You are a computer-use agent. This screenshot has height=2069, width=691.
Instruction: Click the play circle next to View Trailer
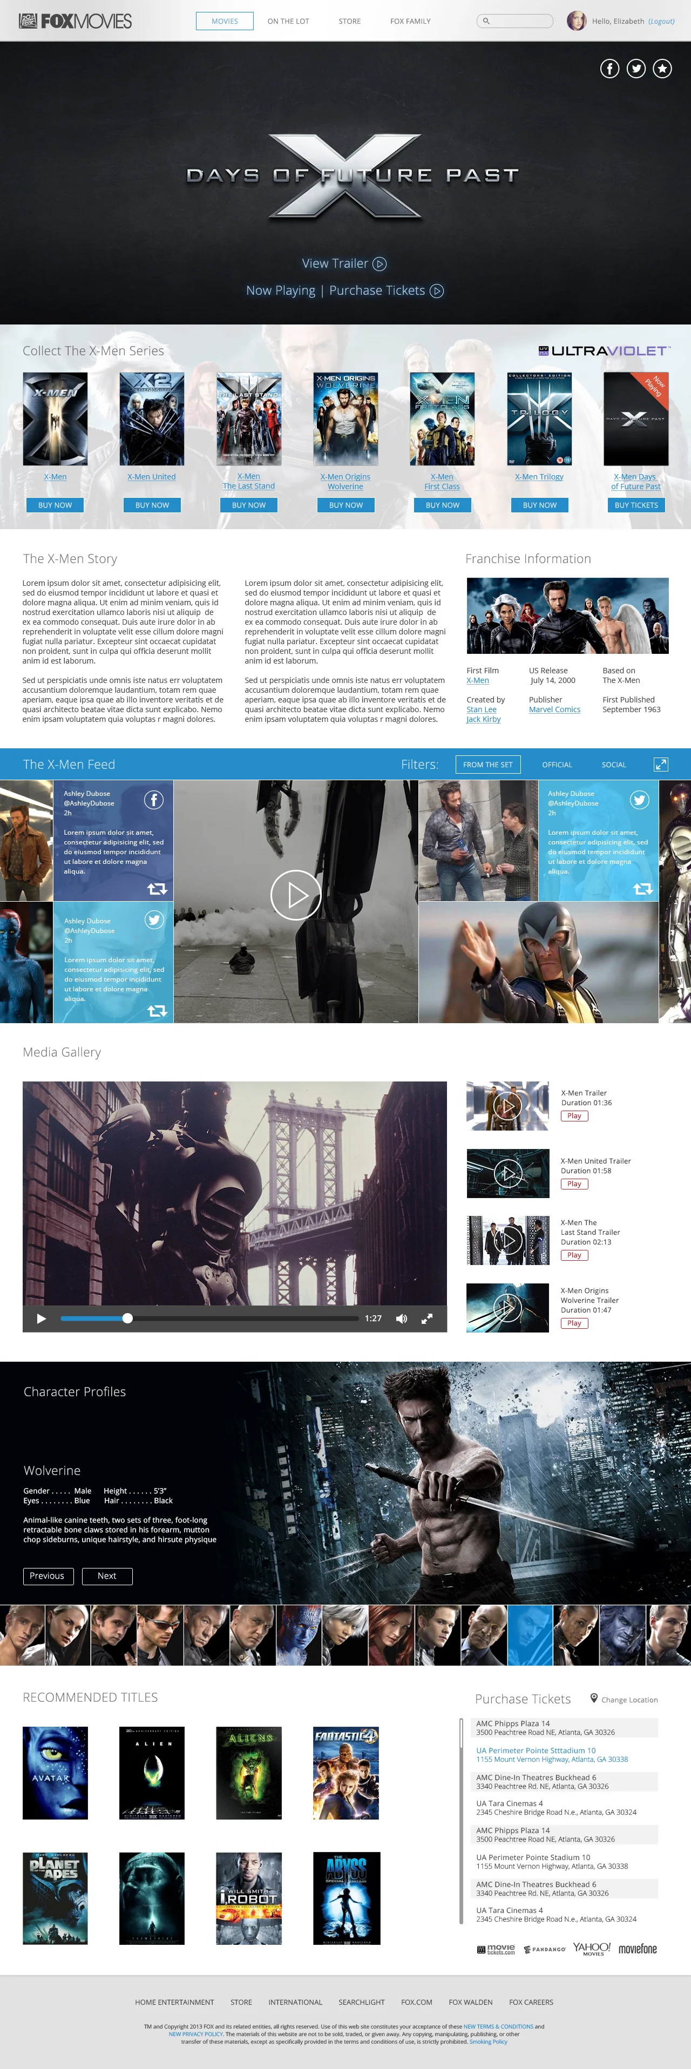point(380,263)
